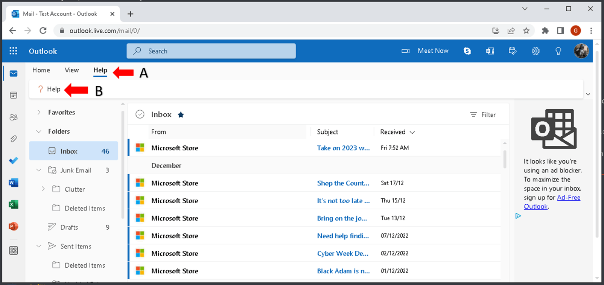Expand the Clutter subfolder
Image resolution: width=604 pixels, height=285 pixels.
tap(43, 189)
